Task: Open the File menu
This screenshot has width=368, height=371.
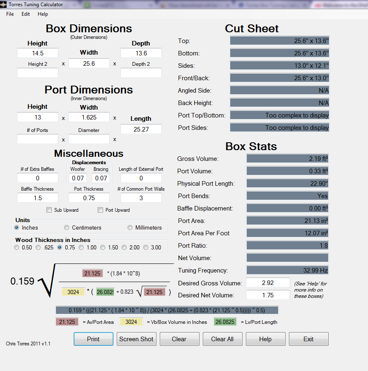Action: [10, 14]
